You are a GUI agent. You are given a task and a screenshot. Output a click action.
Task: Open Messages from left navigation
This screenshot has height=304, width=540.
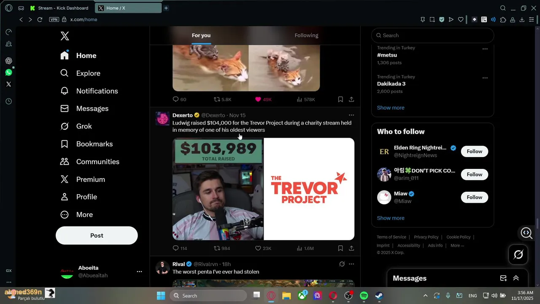click(x=84, y=109)
